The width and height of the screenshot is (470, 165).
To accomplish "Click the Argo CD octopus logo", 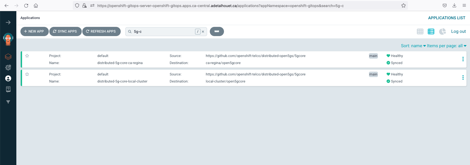I will (8, 39).
